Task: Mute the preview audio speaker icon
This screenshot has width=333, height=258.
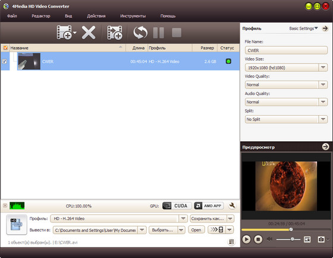Action: 269,239
